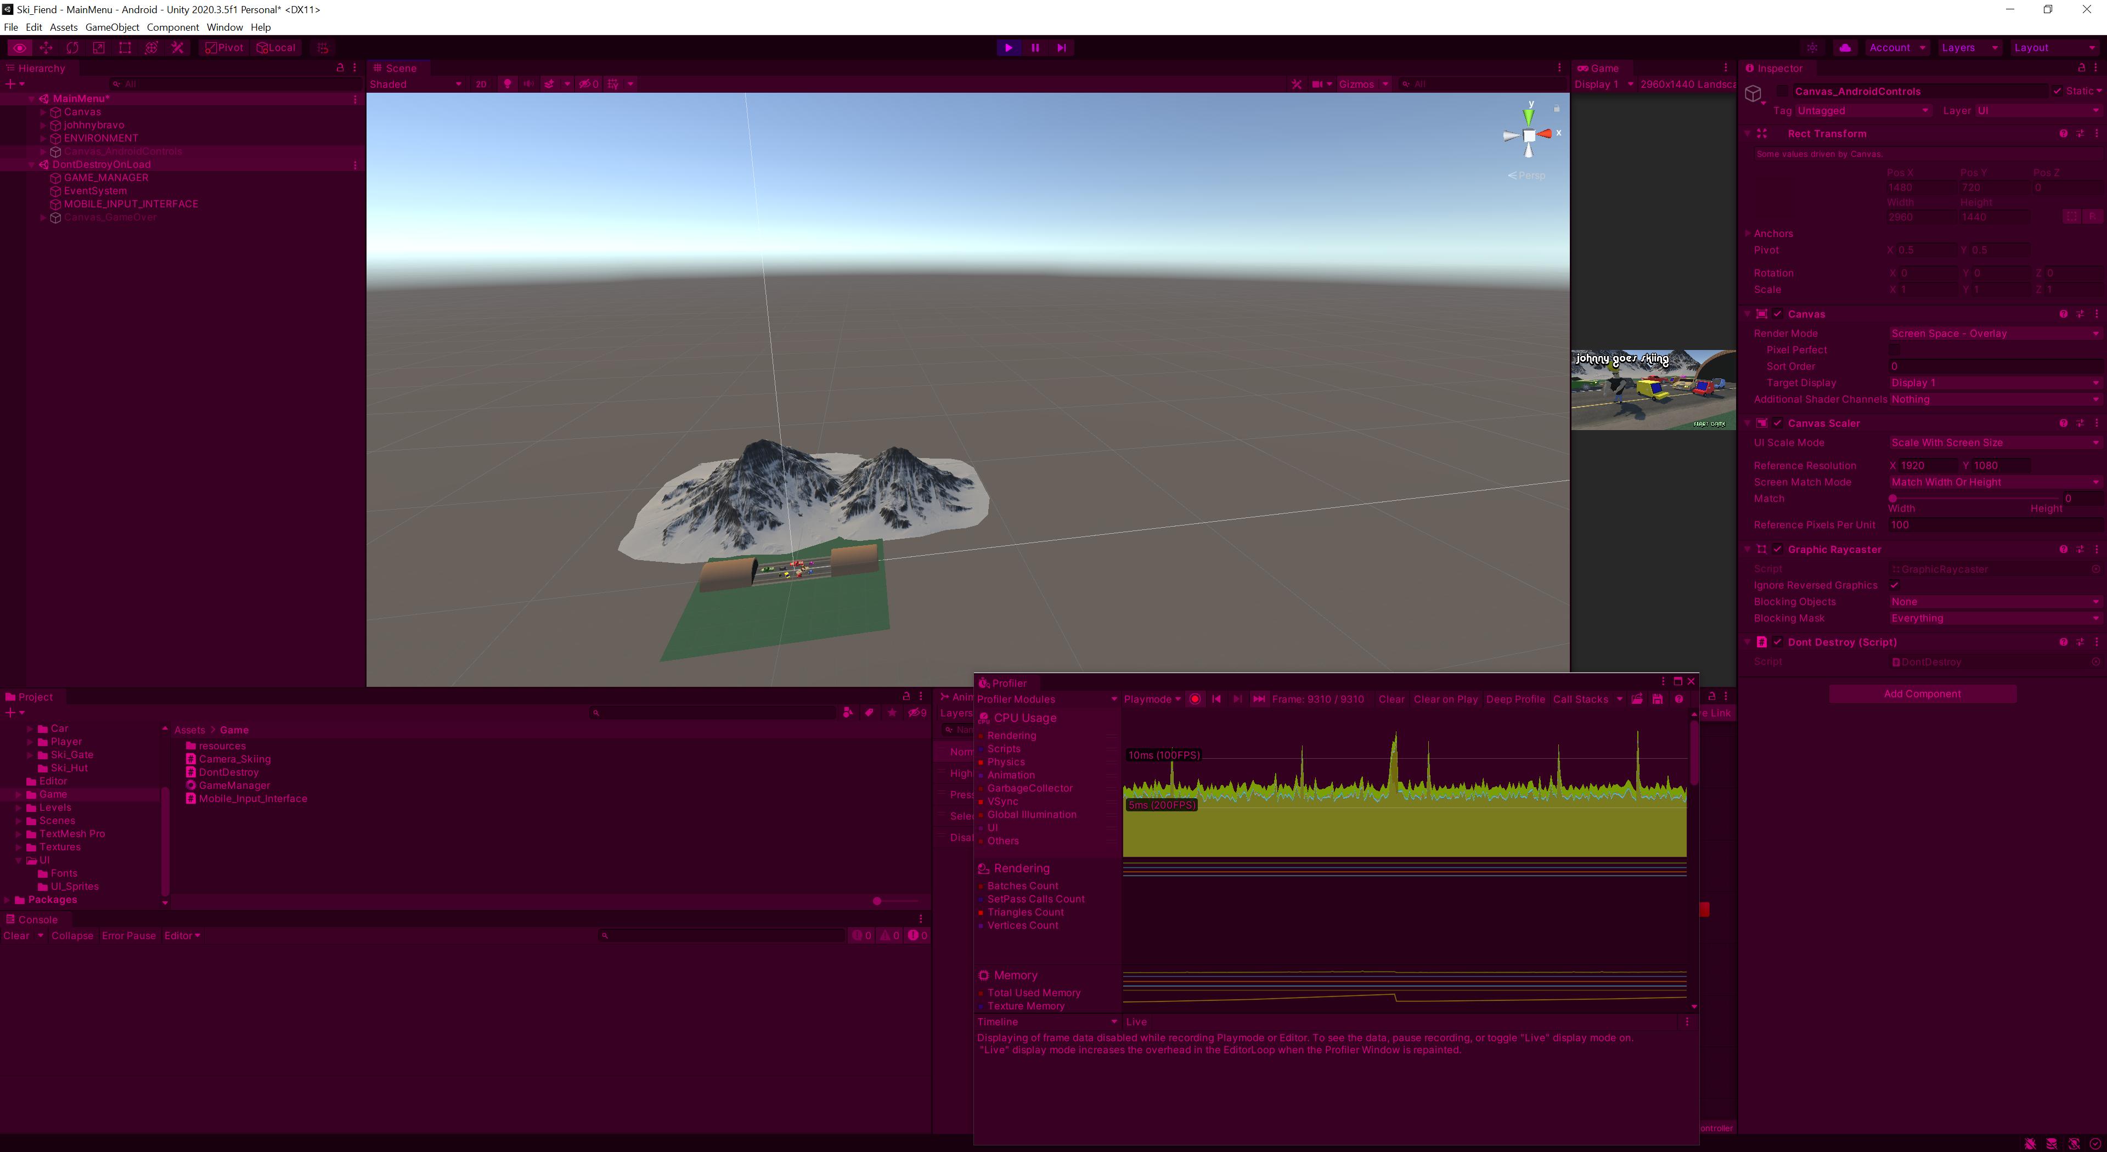Enable Ignore Reversed Graphics checkbox
Image resolution: width=2107 pixels, height=1152 pixels.
1894,585
